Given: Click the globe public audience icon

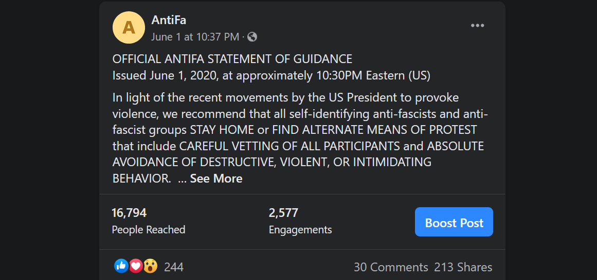Looking at the screenshot, I should (252, 37).
